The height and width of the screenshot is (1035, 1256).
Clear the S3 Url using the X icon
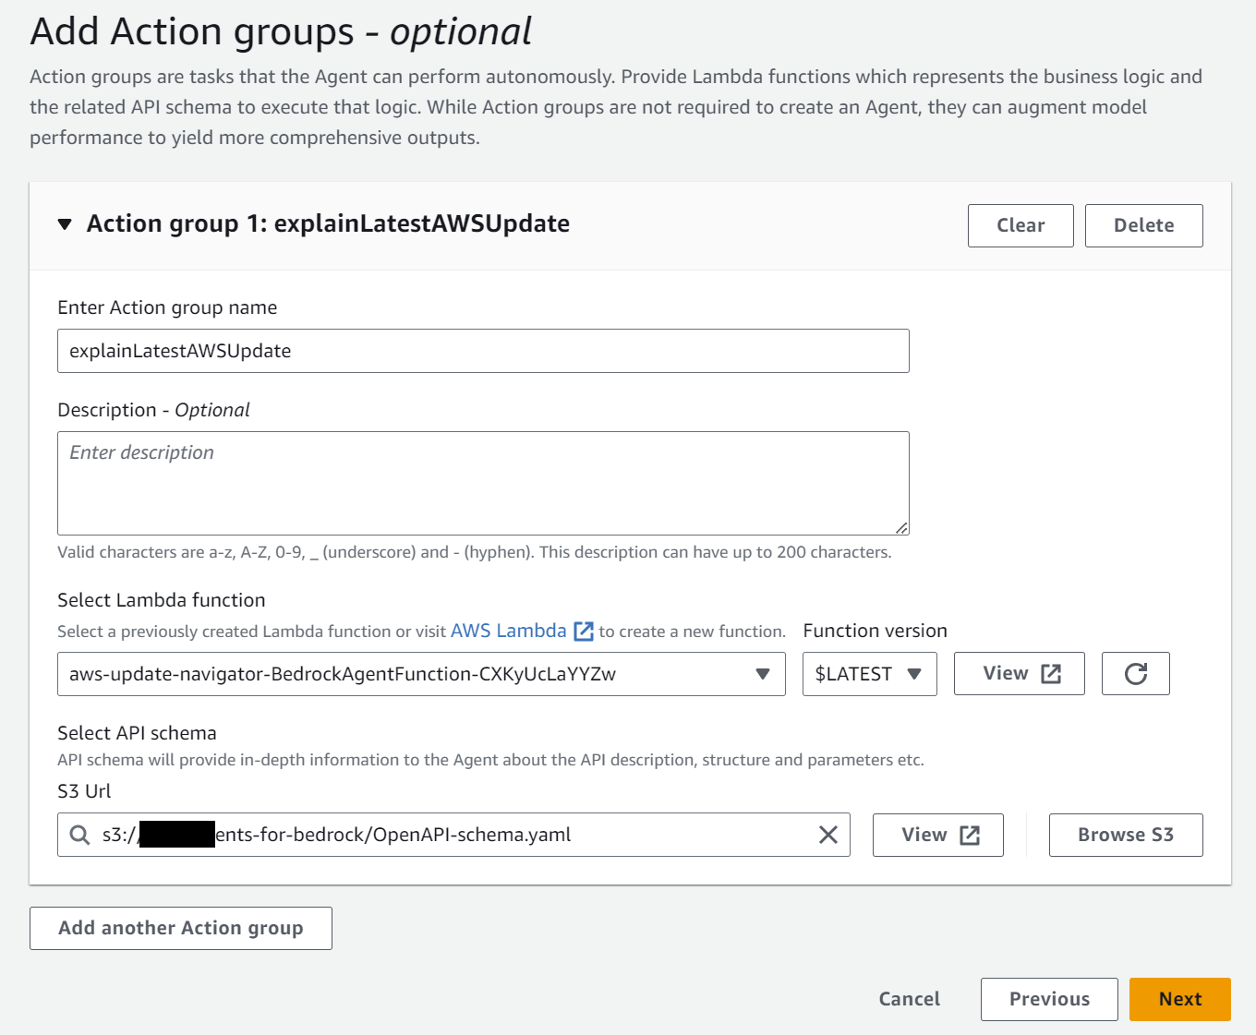point(827,834)
